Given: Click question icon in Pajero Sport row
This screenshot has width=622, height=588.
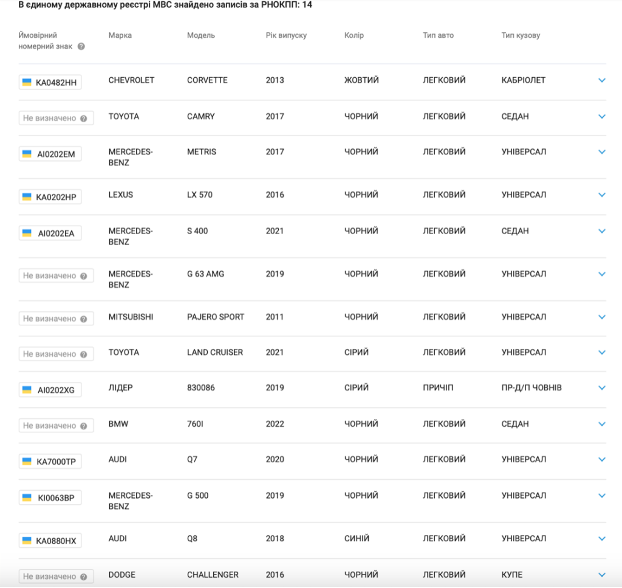Looking at the screenshot, I should click(83, 319).
